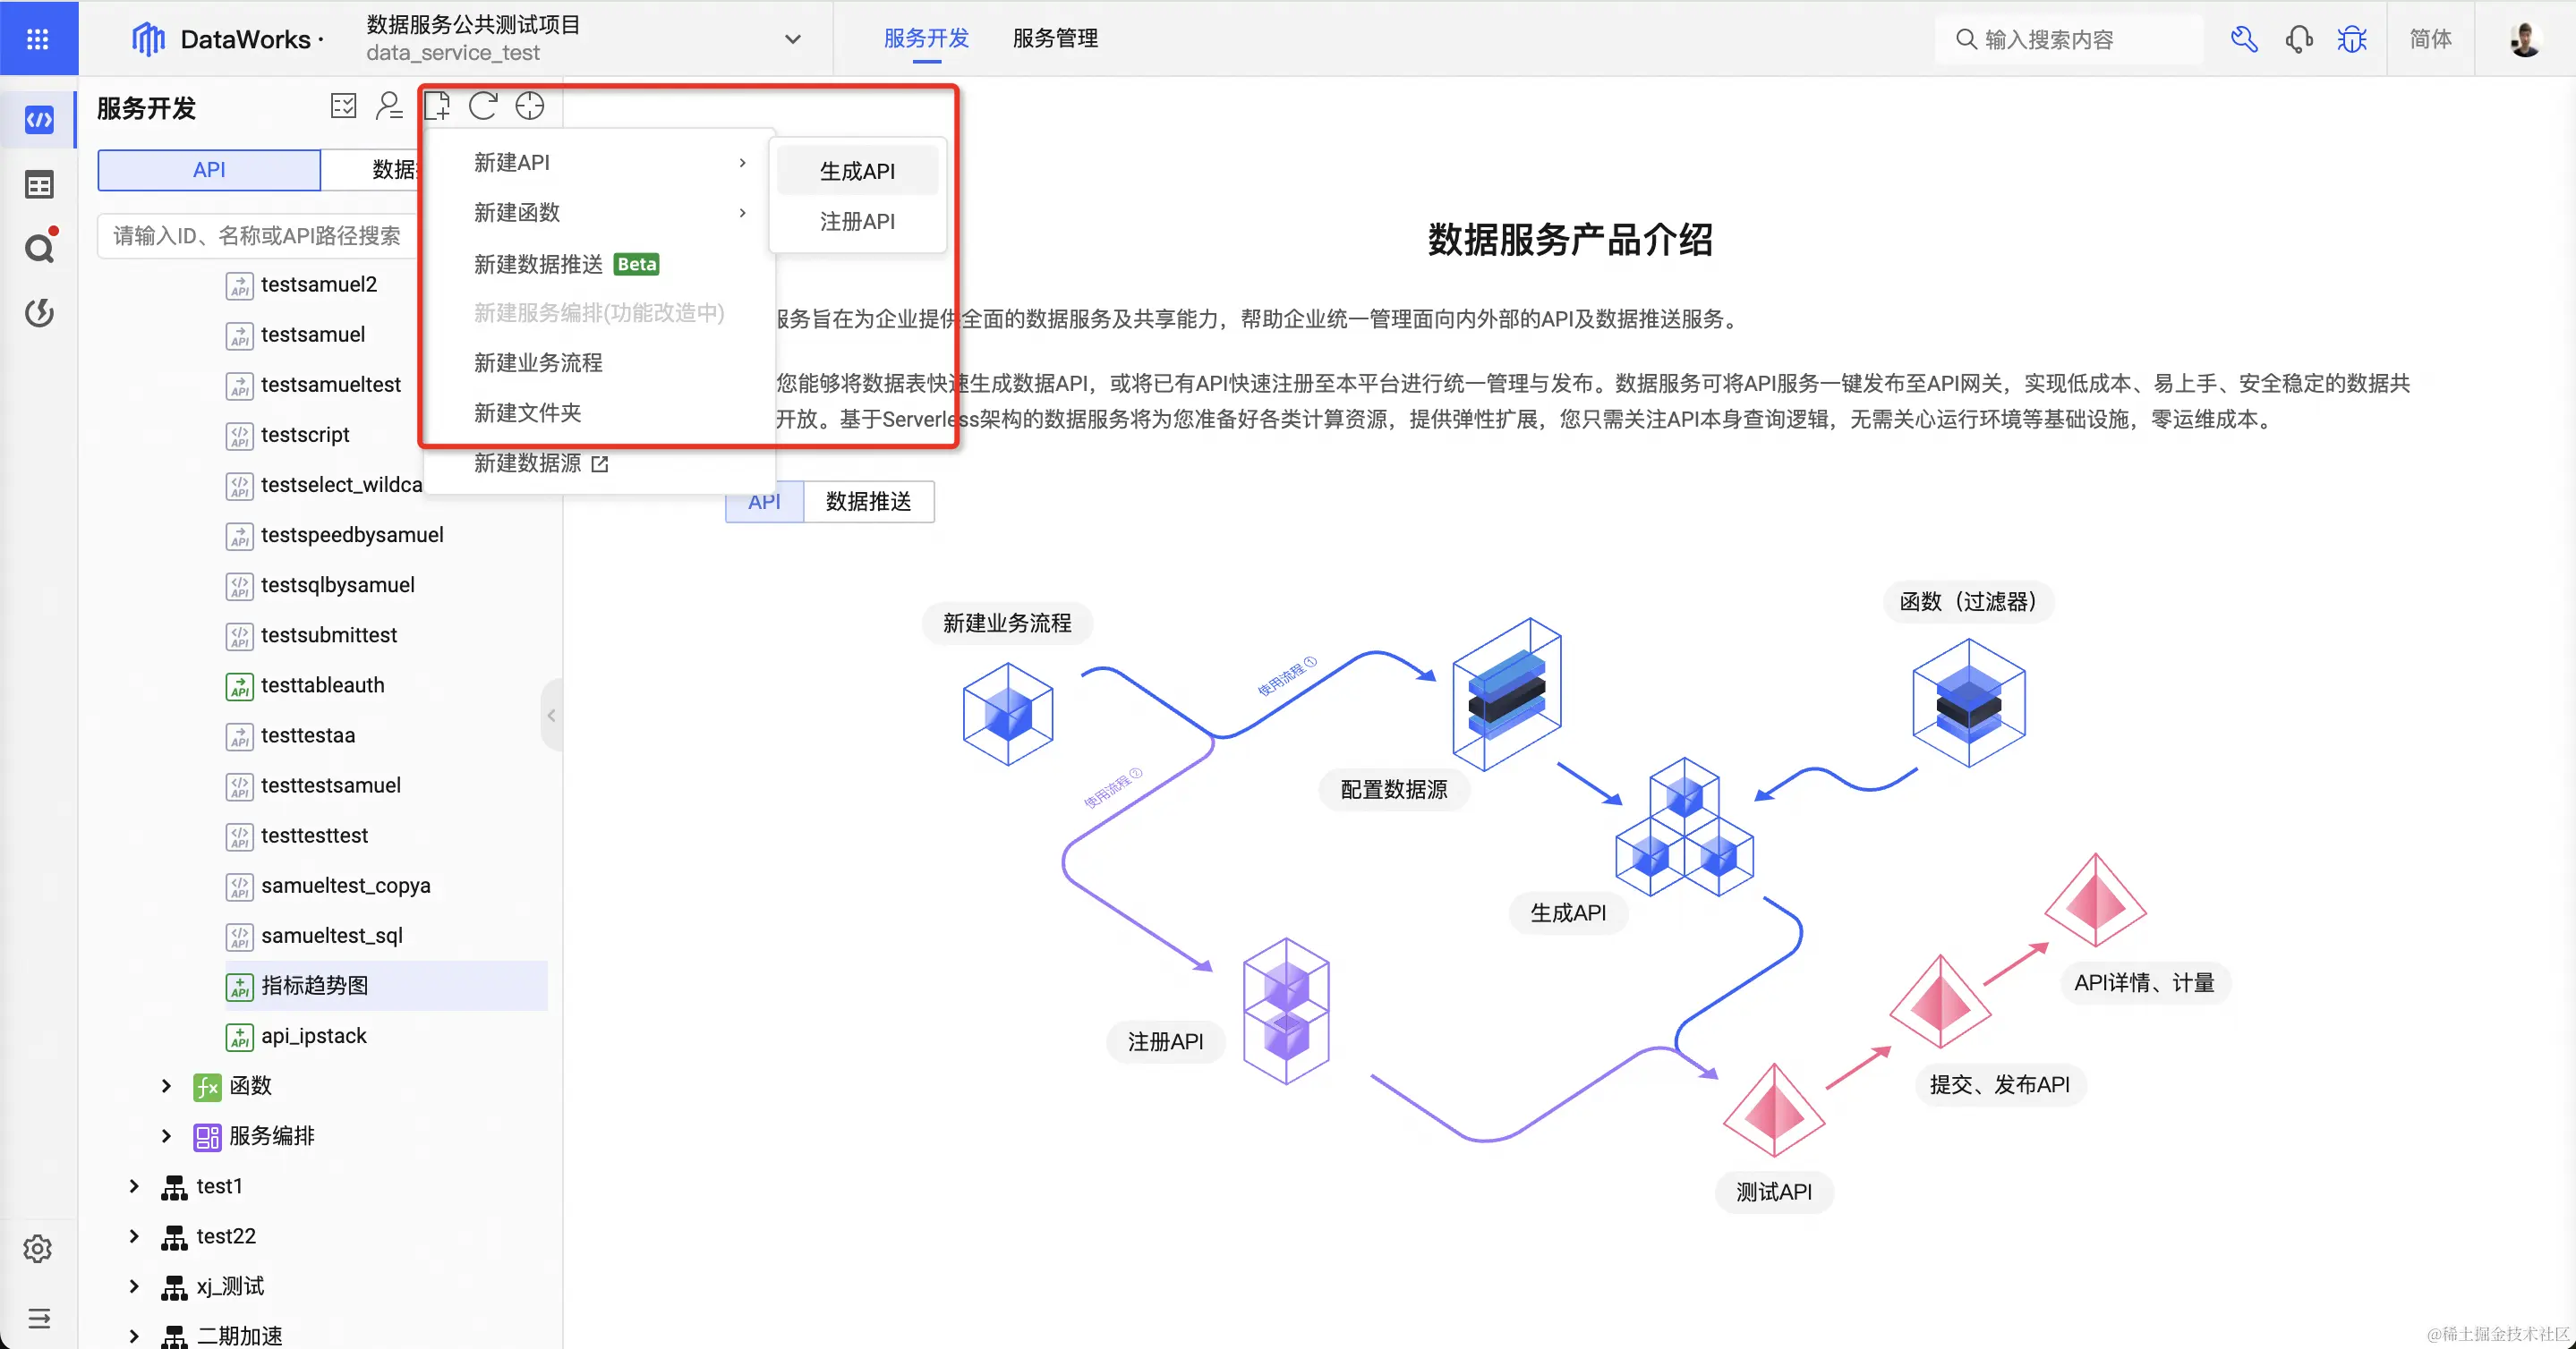Click the locate crosshair icon
2576x1349 pixels.
529,106
